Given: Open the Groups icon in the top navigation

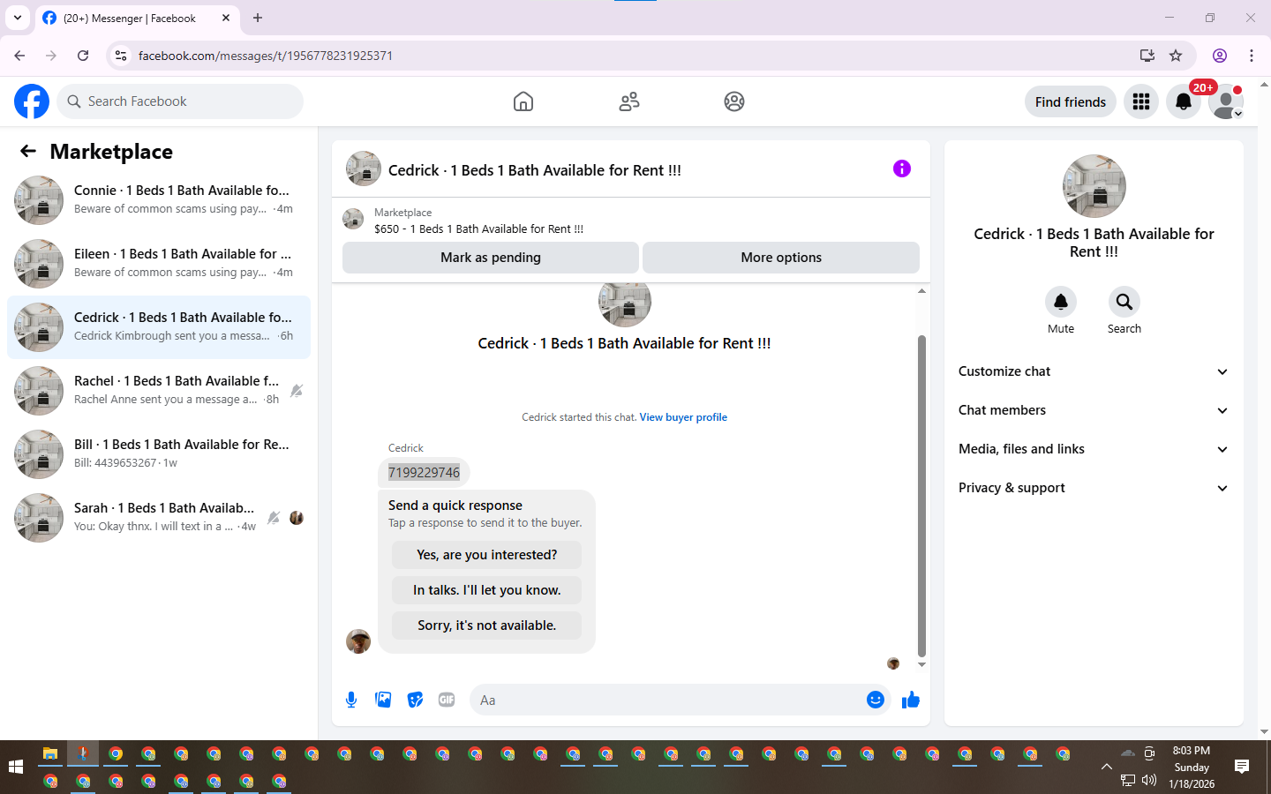Looking at the screenshot, I should pos(734,101).
